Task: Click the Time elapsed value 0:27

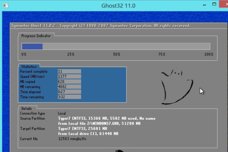Action: [x=69, y=92]
